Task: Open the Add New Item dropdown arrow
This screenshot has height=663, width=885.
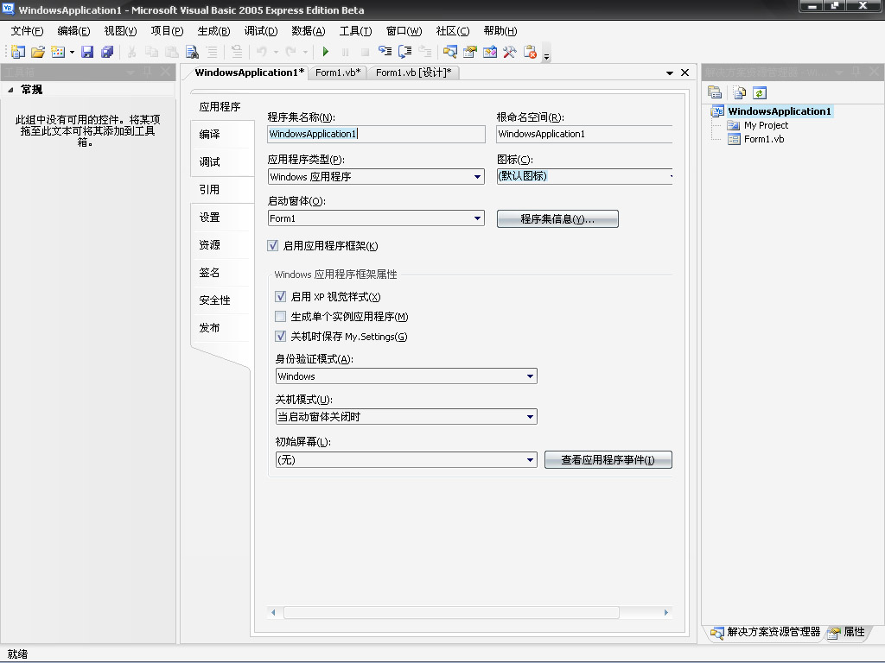Action: pos(72,53)
